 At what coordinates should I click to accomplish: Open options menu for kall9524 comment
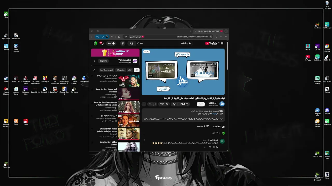click(144, 140)
